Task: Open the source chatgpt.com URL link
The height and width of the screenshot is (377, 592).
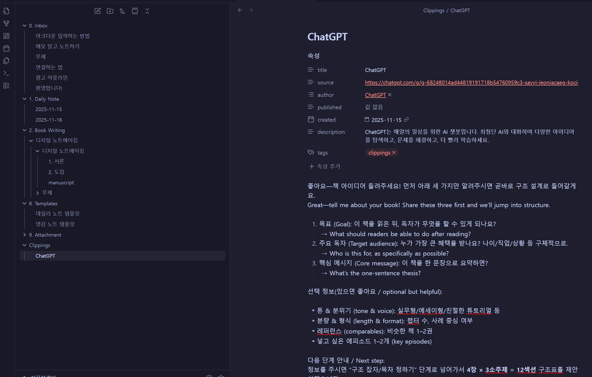Action: click(471, 82)
